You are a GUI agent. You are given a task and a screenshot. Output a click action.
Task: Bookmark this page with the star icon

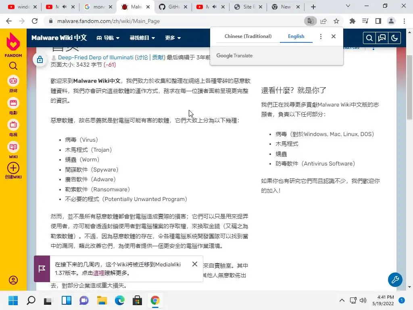tap(336, 21)
